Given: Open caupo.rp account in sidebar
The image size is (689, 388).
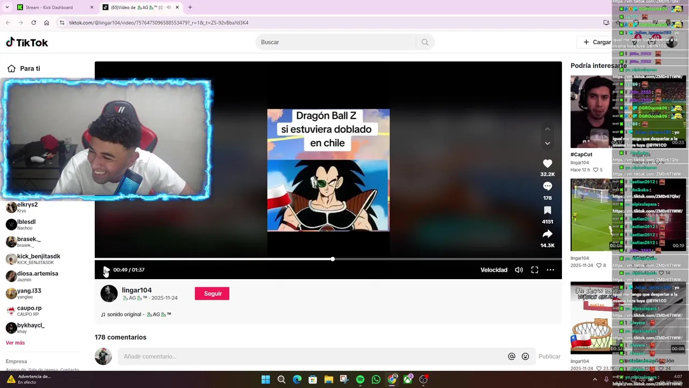Looking at the screenshot, I should [x=24, y=310].
